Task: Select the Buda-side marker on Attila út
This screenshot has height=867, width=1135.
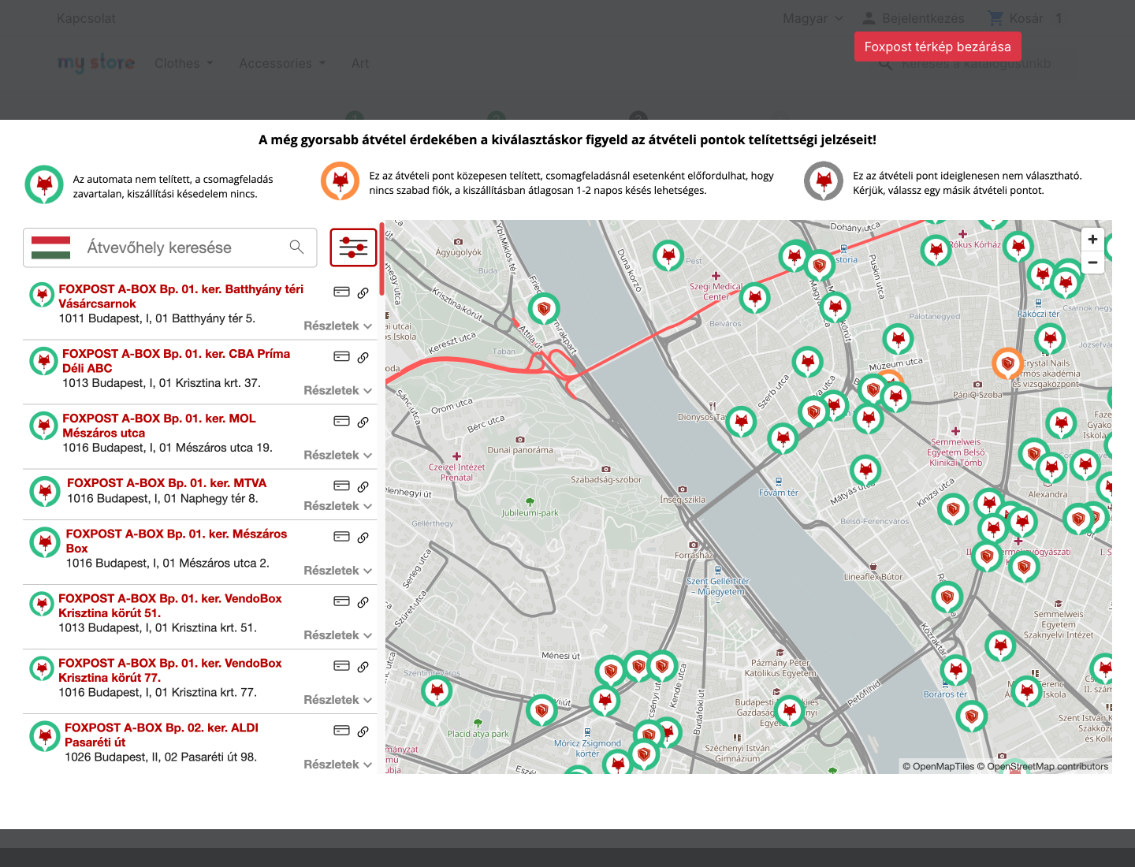Action: [544, 308]
